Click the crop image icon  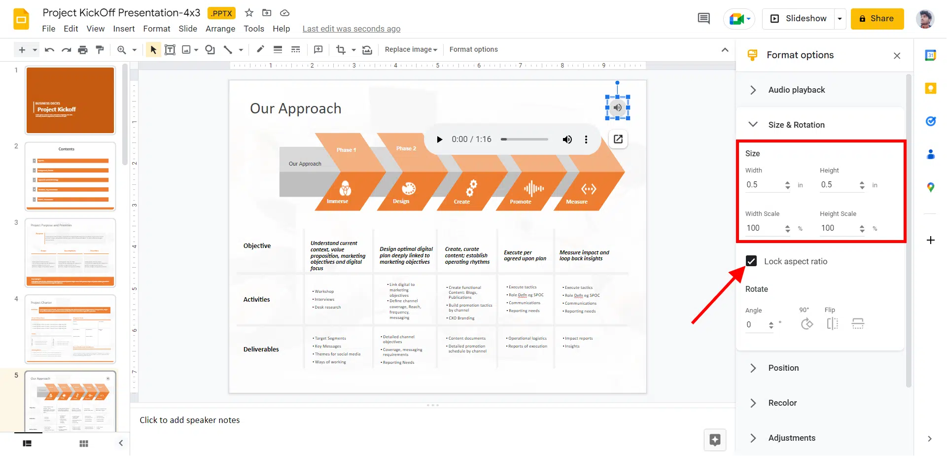(x=341, y=50)
